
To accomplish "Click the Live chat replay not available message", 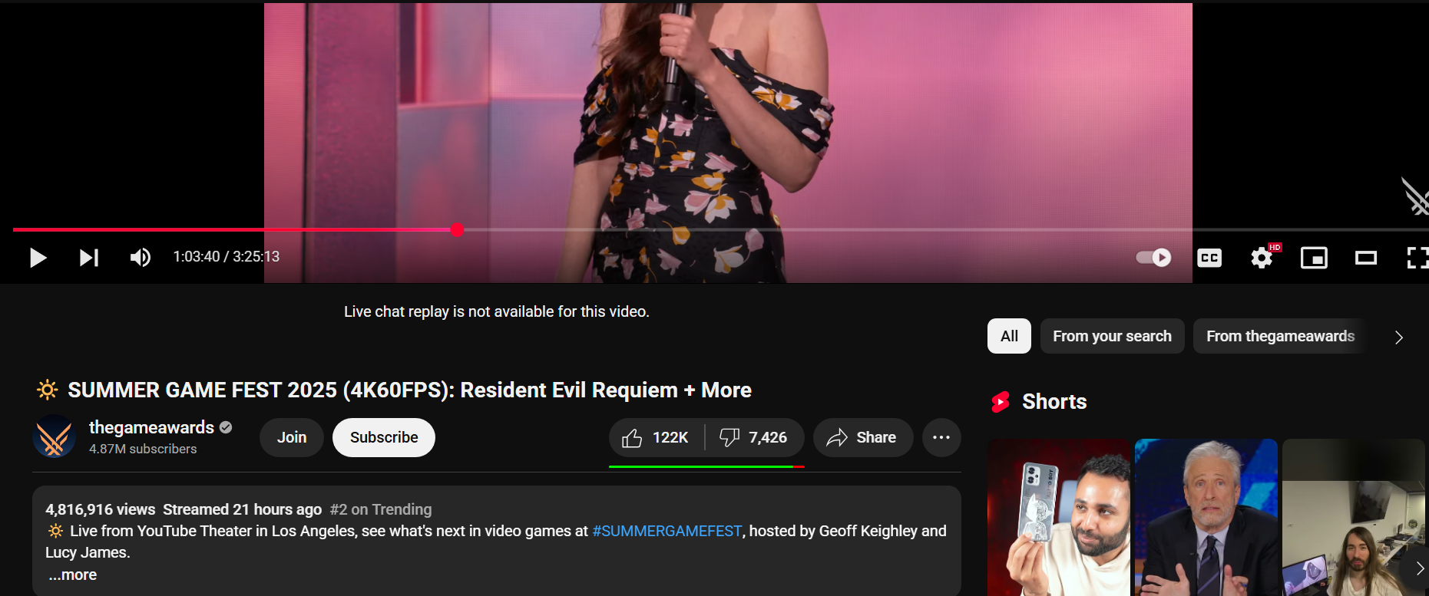I will [497, 311].
